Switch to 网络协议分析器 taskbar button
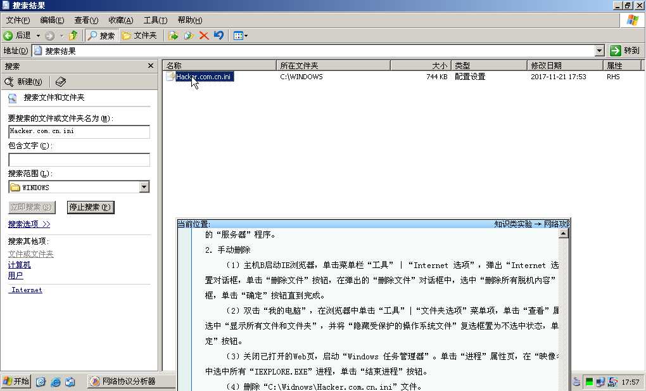 (x=130, y=381)
